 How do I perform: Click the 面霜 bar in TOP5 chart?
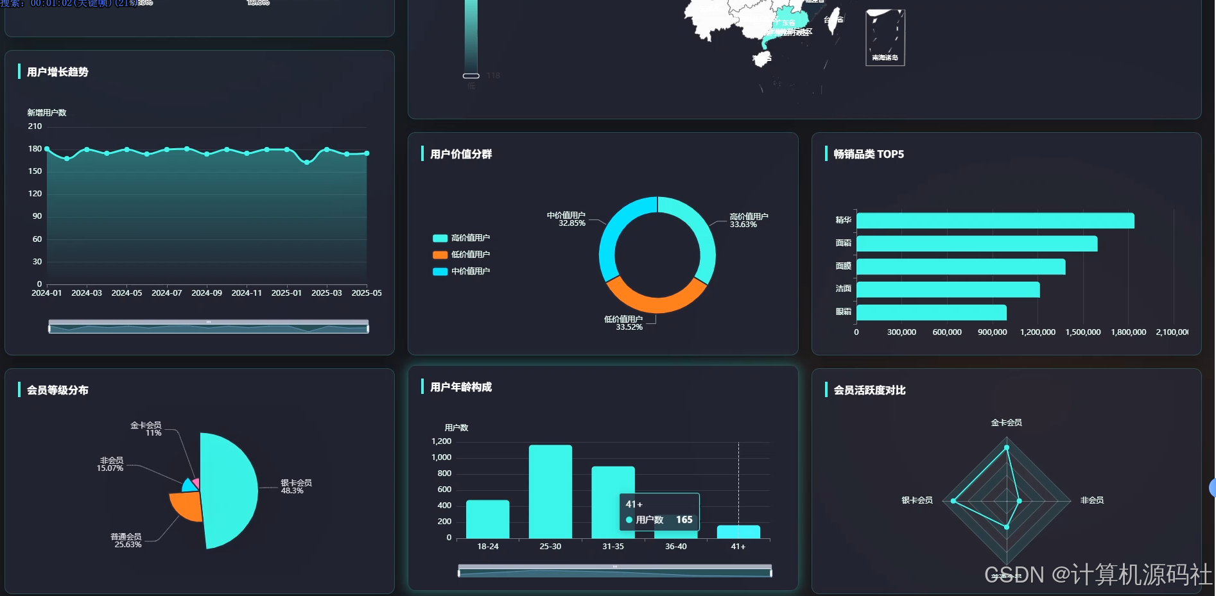977,244
